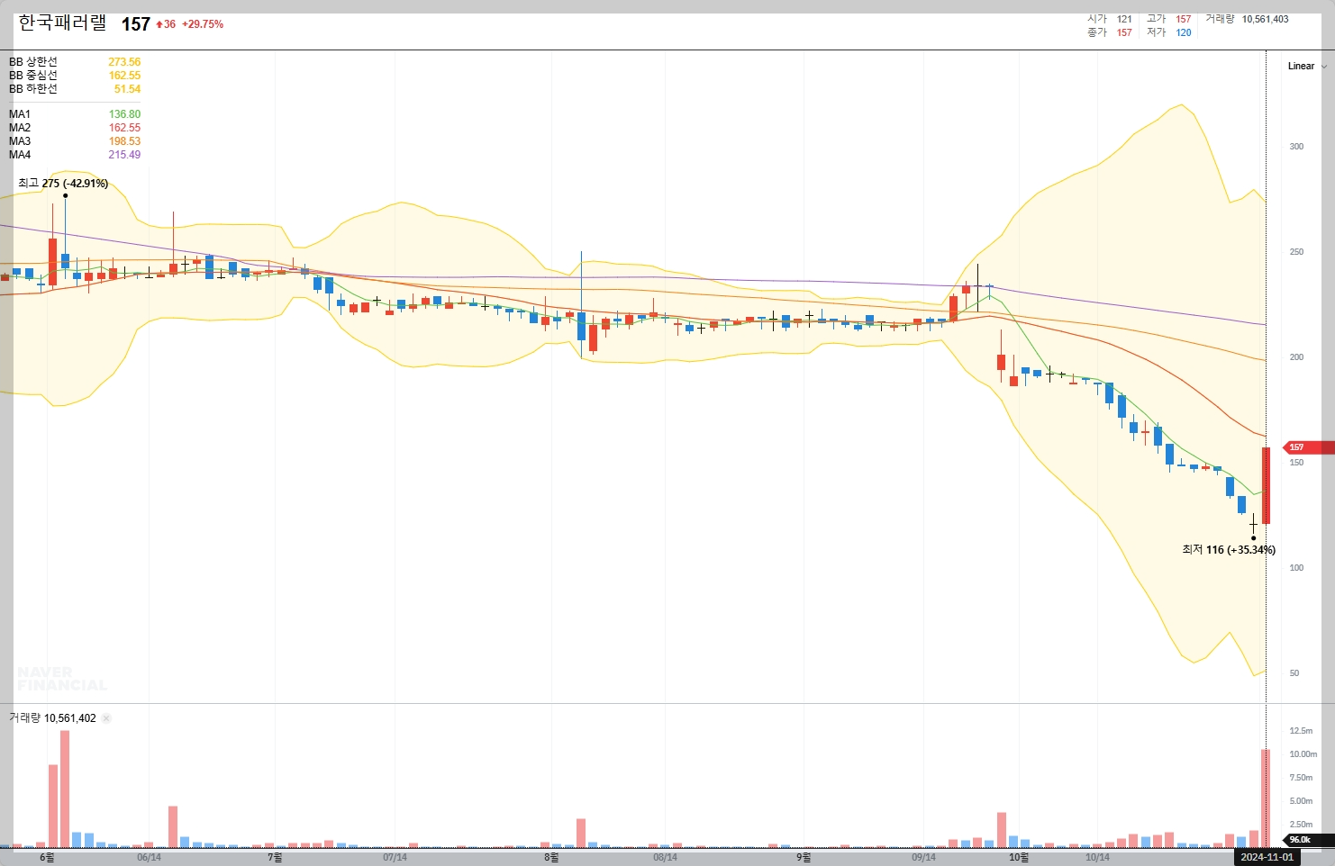
Task: Click the 최고 275 (-42.91%) high marker
Action: click(63, 184)
